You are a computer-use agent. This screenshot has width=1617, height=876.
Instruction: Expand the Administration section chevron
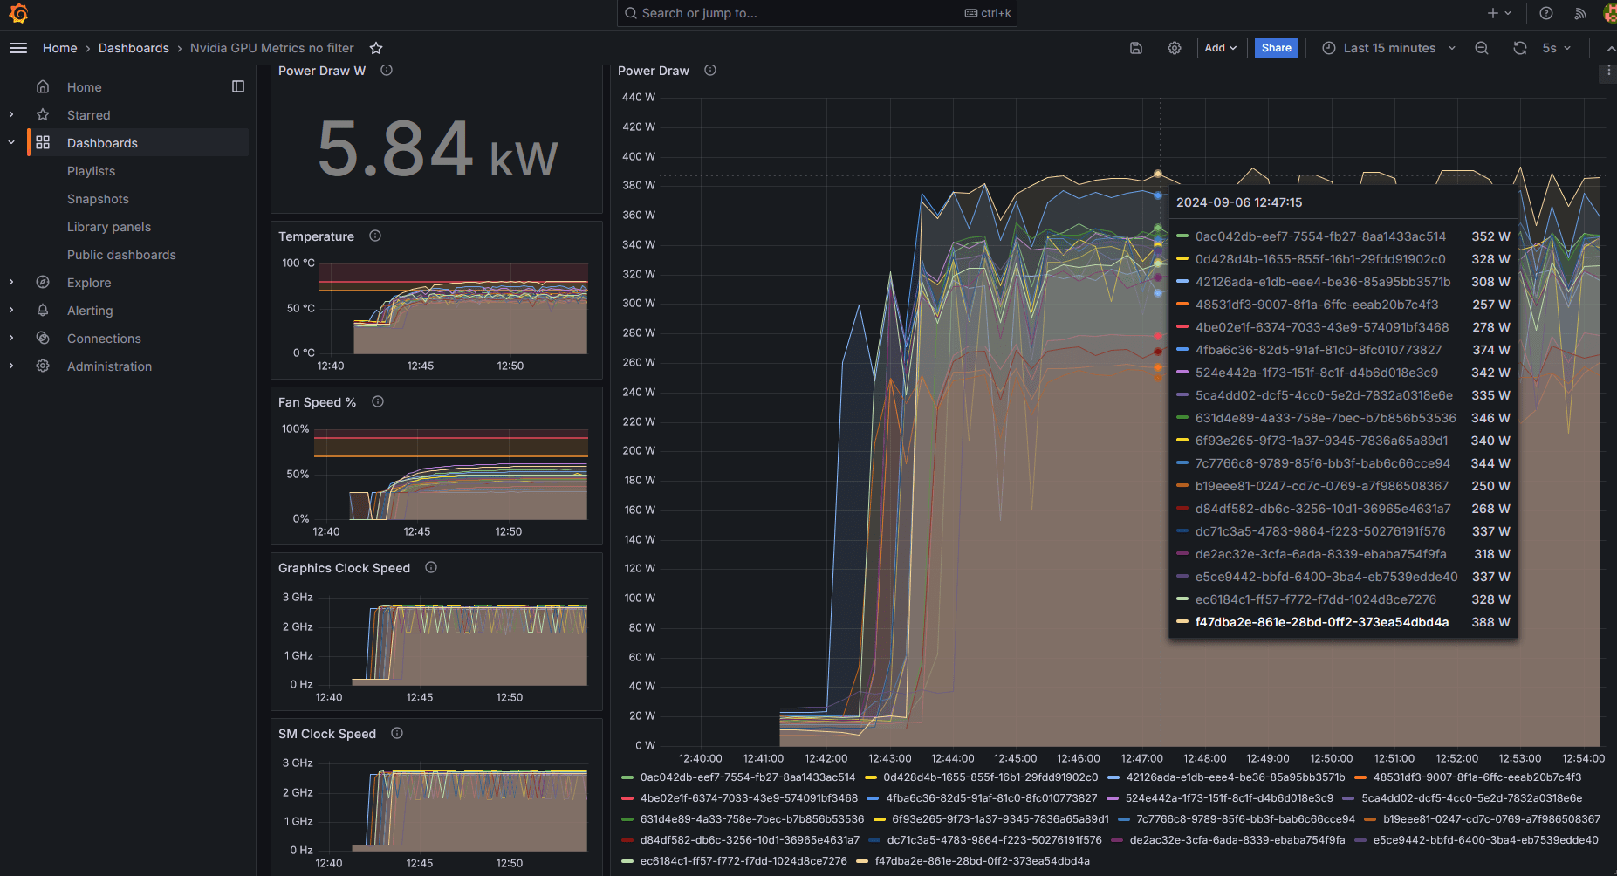click(x=11, y=366)
